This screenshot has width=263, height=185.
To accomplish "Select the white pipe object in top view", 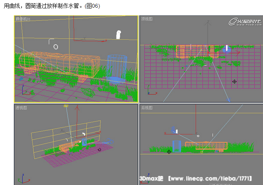I will click(227, 48).
